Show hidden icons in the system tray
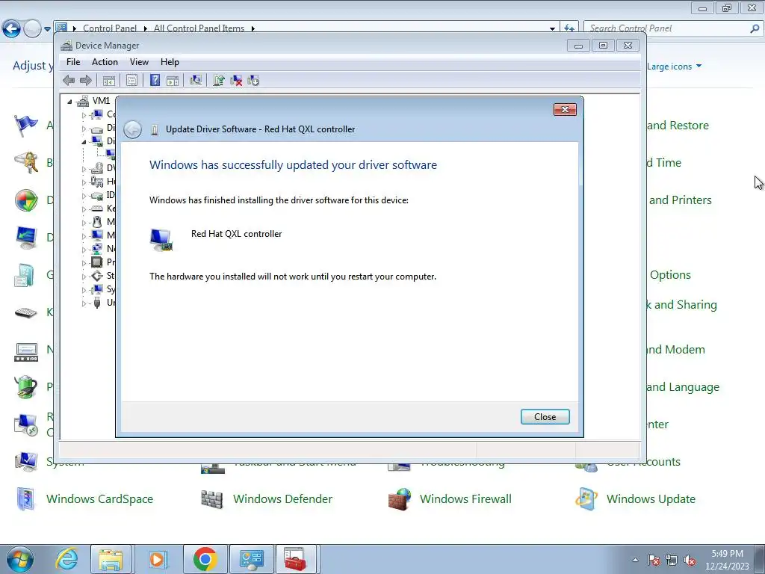765x574 pixels. (635, 560)
